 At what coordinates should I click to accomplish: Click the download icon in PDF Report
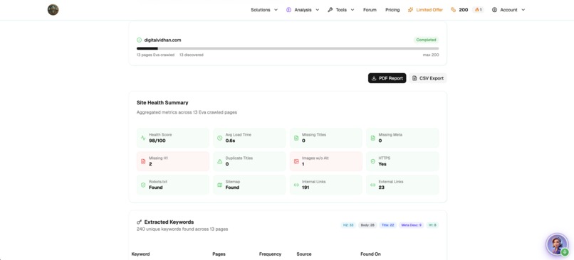click(x=374, y=78)
